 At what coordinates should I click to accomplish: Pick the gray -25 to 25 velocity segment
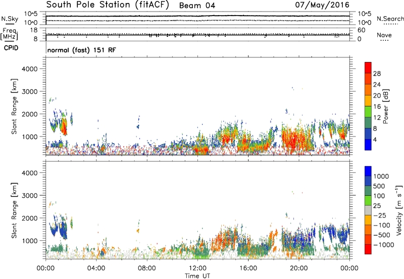[x=368, y=210]
